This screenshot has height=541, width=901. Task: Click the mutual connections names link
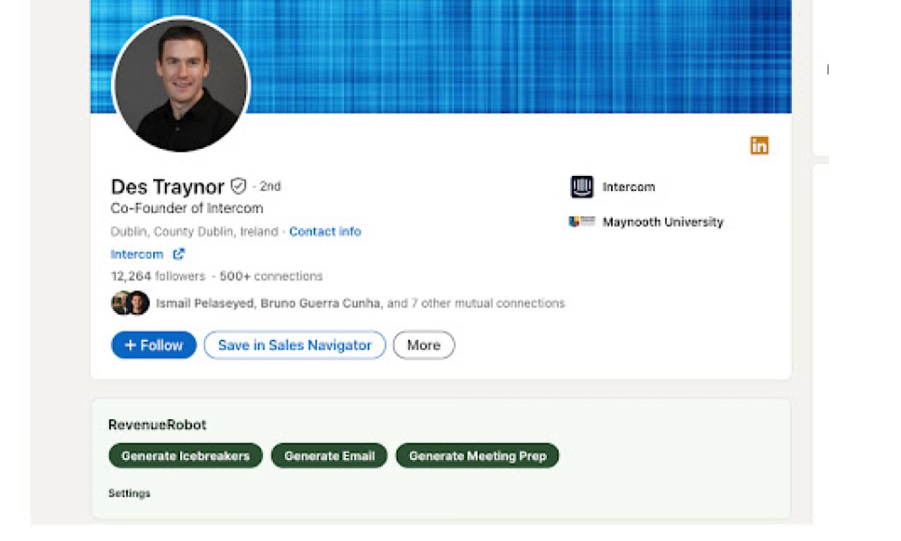click(x=360, y=303)
